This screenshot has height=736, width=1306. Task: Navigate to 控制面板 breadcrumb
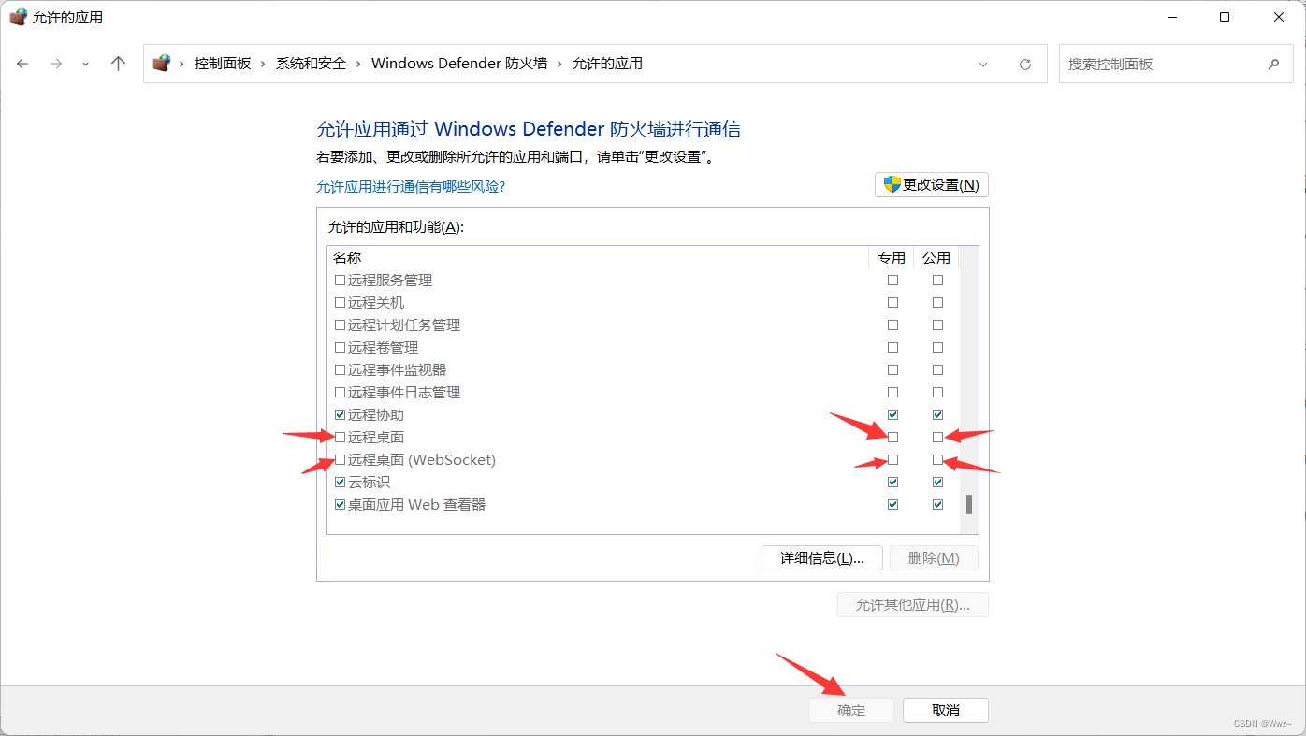(x=223, y=64)
